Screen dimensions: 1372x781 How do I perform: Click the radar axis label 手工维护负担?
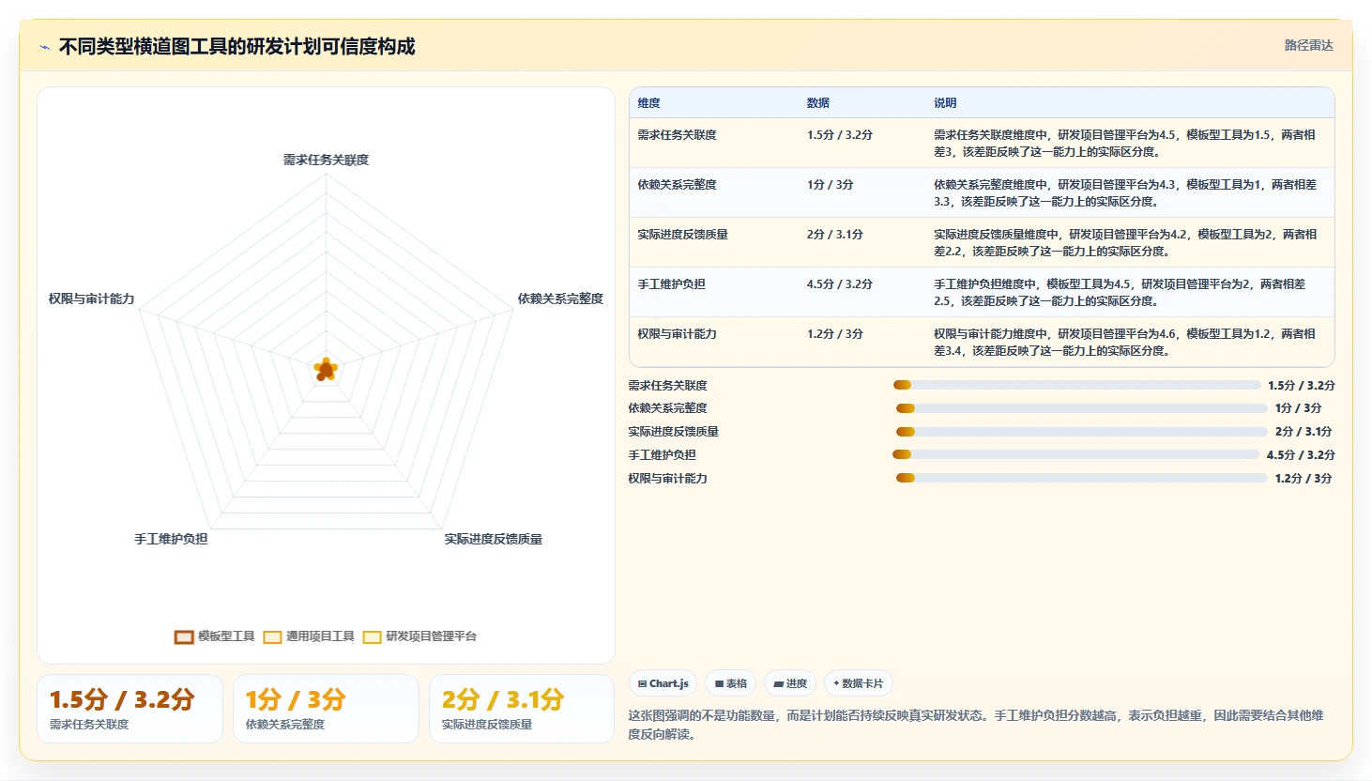171,539
